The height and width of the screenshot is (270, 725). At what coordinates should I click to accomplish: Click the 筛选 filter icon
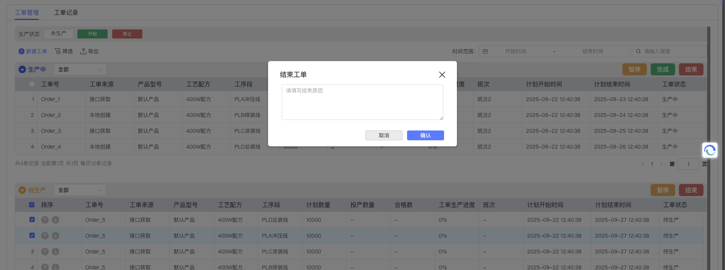point(58,51)
